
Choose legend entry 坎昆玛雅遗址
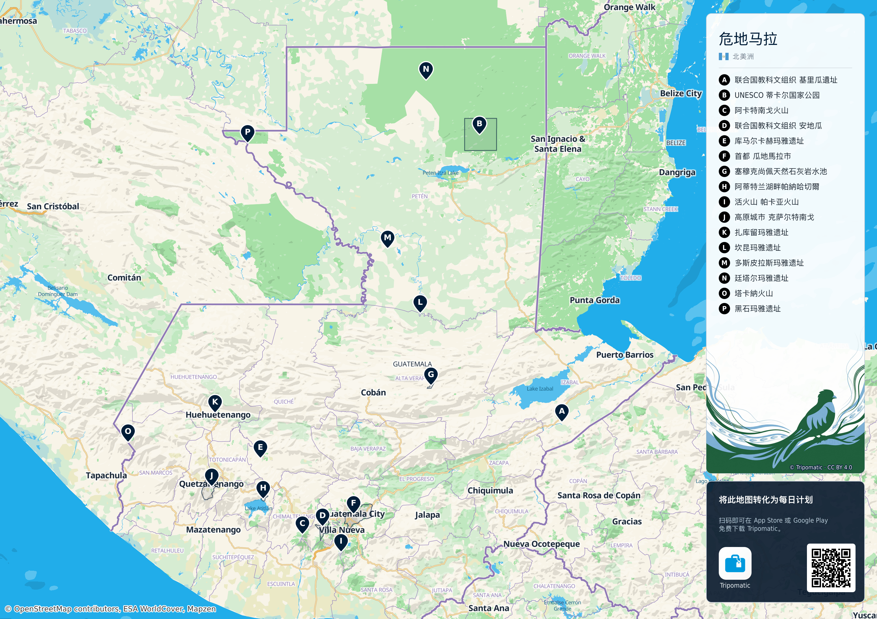pyautogui.click(x=750, y=248)
